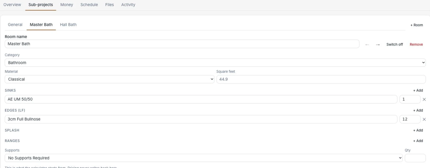430x168 pixels.
Task: Switch off the Master Bath room
Action: click(x=394, y=44)
